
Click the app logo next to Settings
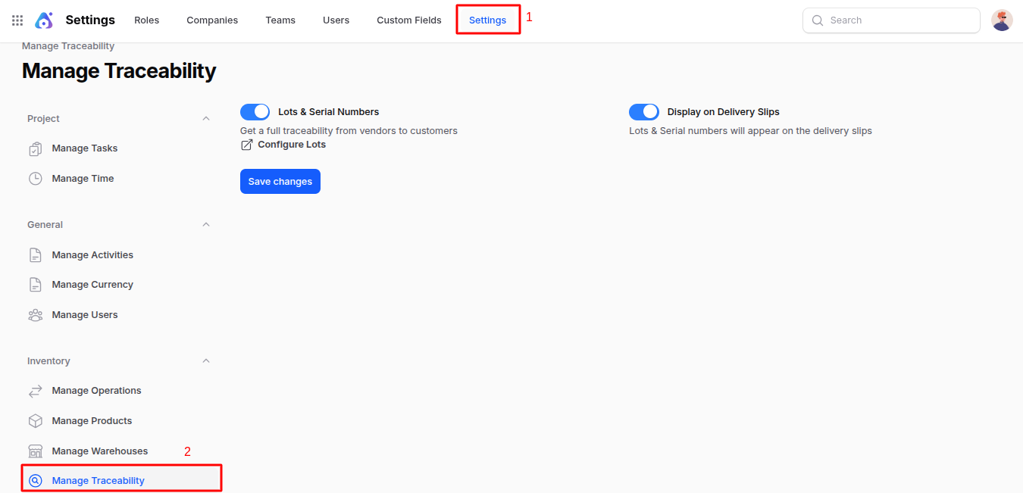coord(44,20)
